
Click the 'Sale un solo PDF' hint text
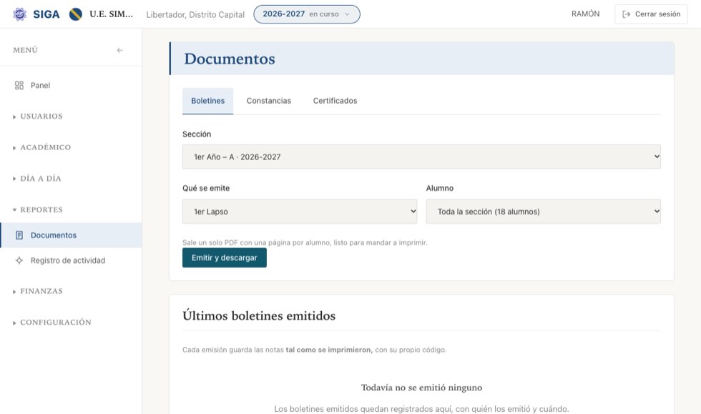(x=305, y=243)
